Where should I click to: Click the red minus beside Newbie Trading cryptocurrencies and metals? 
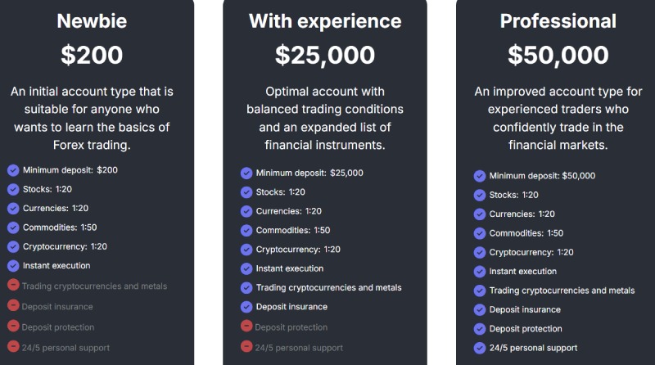(x=13, y=285)
